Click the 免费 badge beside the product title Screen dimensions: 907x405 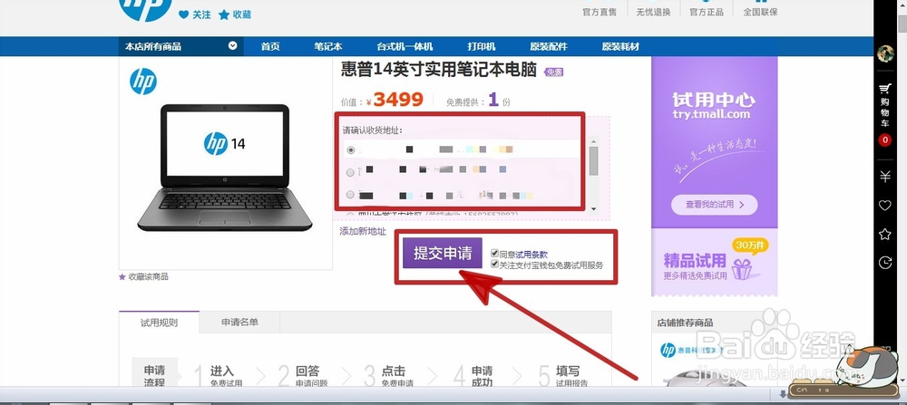pyautogui.click(x=553, y=72)
